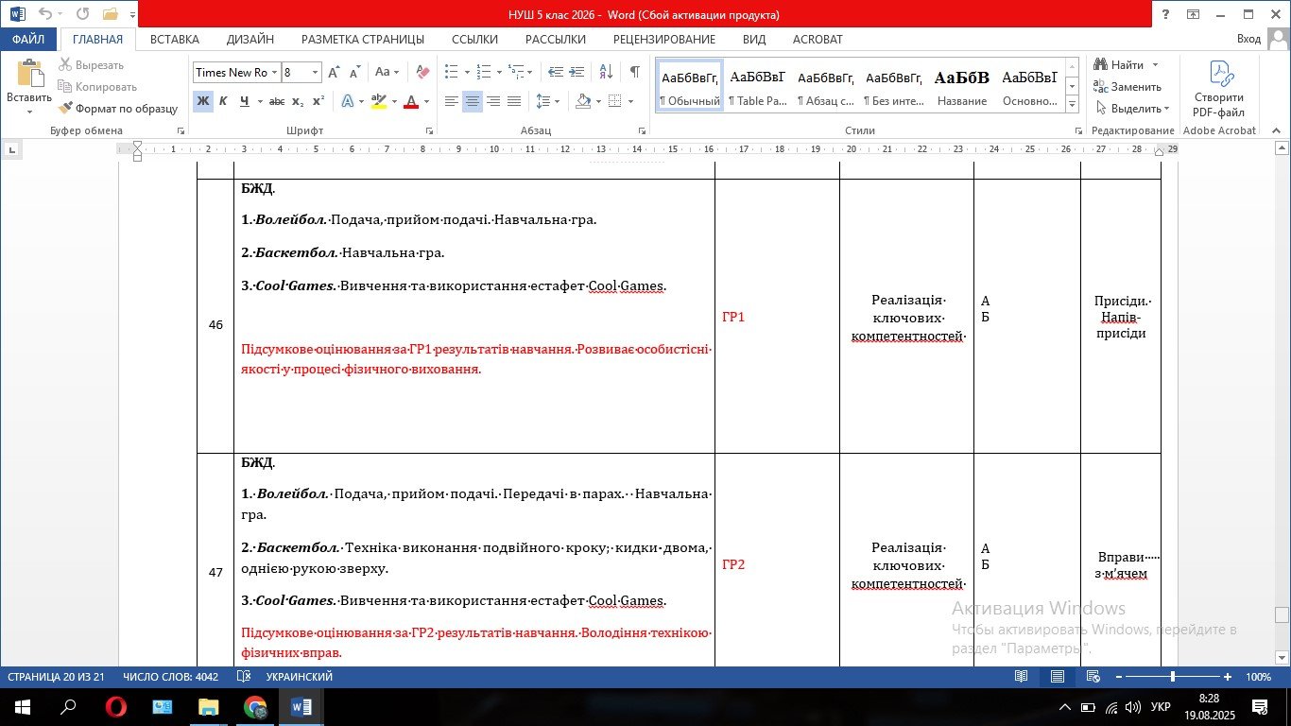The width and height of the screenshot is (1291, 726).
Task: Toggle bold formatting button
Action: pos(203,101)
